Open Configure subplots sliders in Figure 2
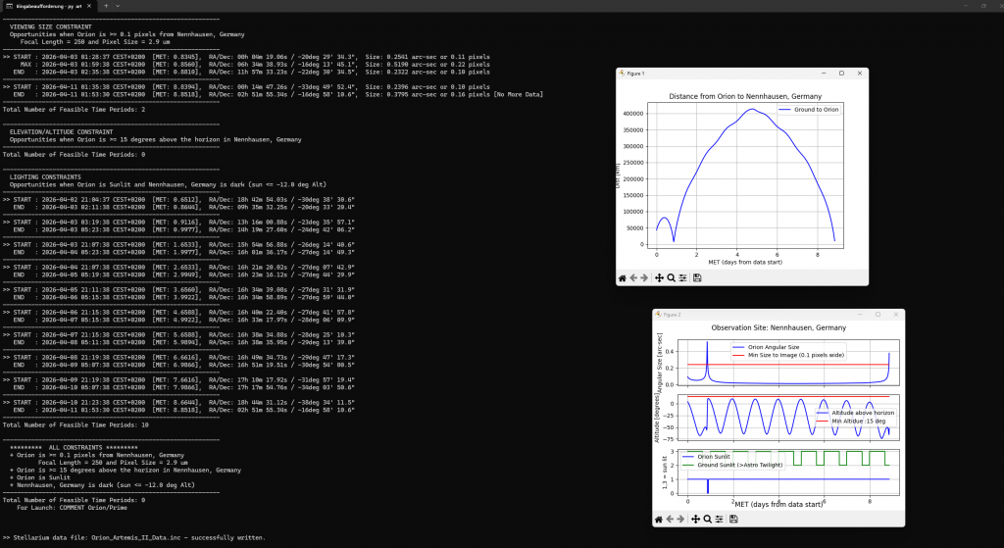The height and width of the screenshot is (548, 1004). click(719, 519)
